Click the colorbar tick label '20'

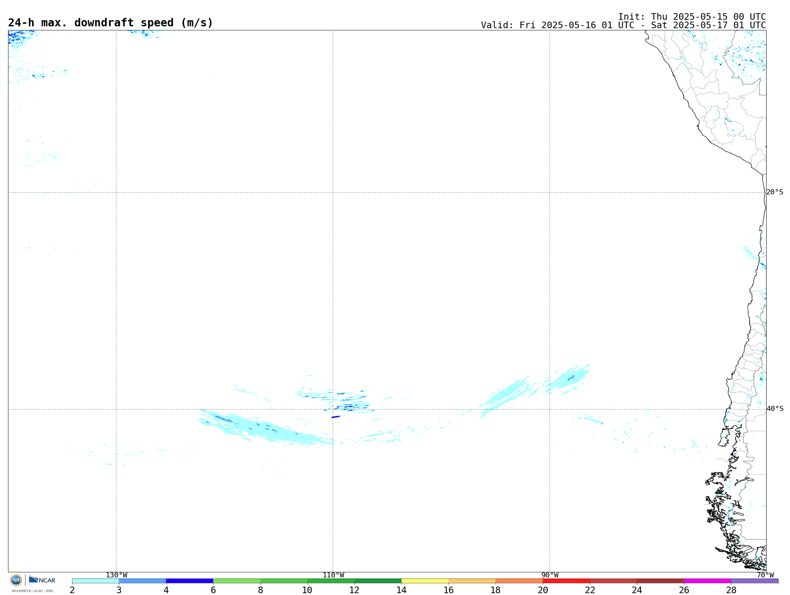[x=543, y=590]
